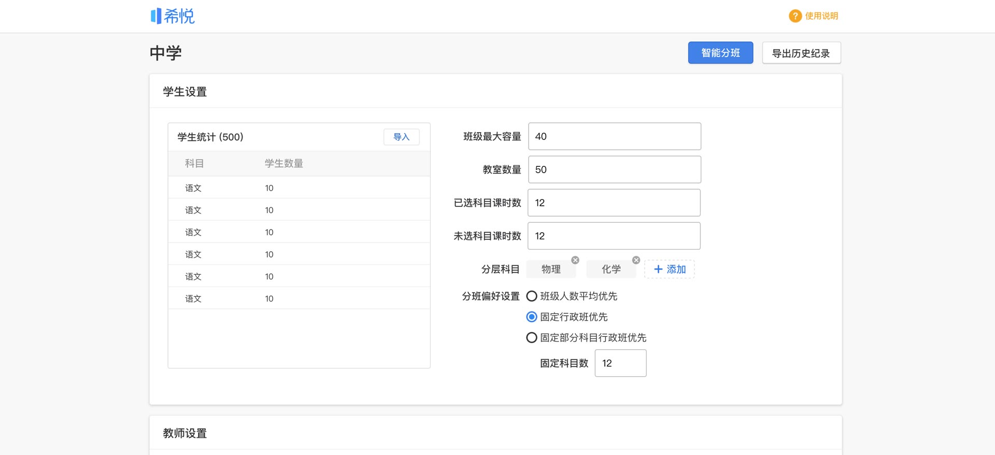
Task: Select 班级人数平均优先 radio option
Action: coord(532,296)
